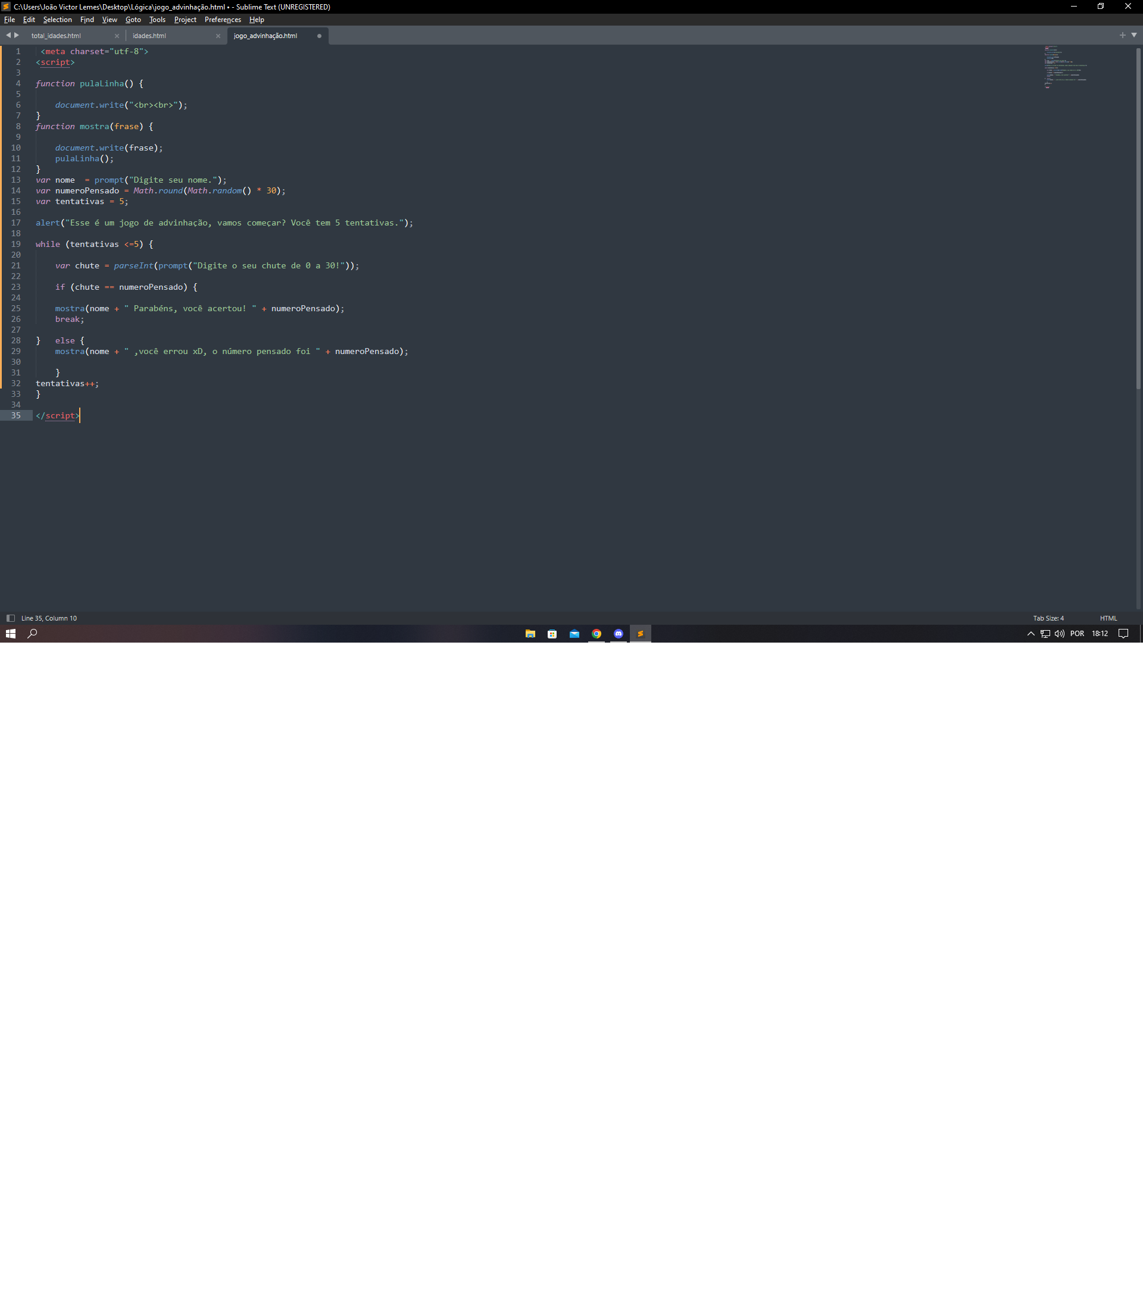Open the Tab Size: 4 selector
The image size is (1143, 1309).
pos(1048,618)
